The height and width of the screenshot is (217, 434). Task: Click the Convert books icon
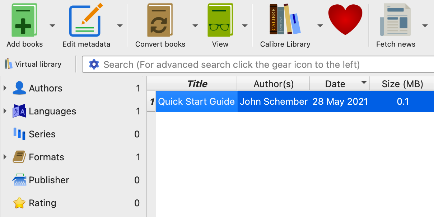(x=160, y=20)
